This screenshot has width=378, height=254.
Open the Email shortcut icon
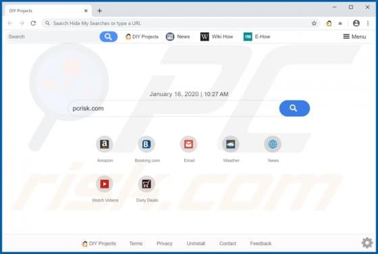click(188, 145)
